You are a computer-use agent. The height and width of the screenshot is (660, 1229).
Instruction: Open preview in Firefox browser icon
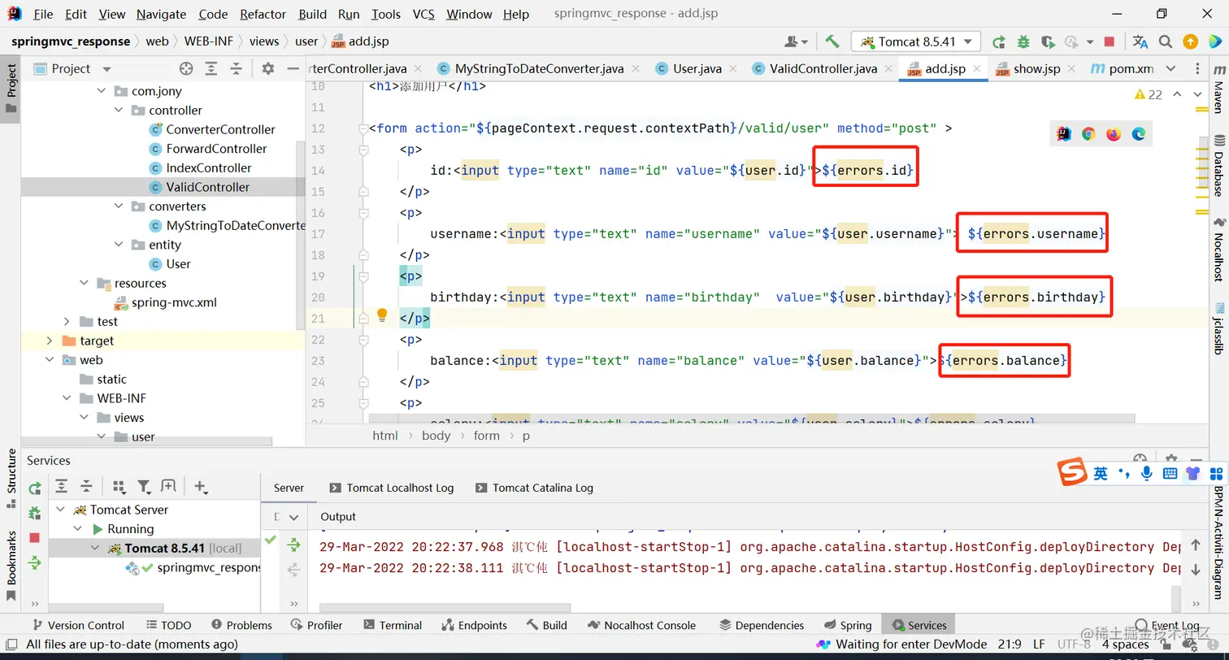pyautogui.click(x=1114, y=134)
